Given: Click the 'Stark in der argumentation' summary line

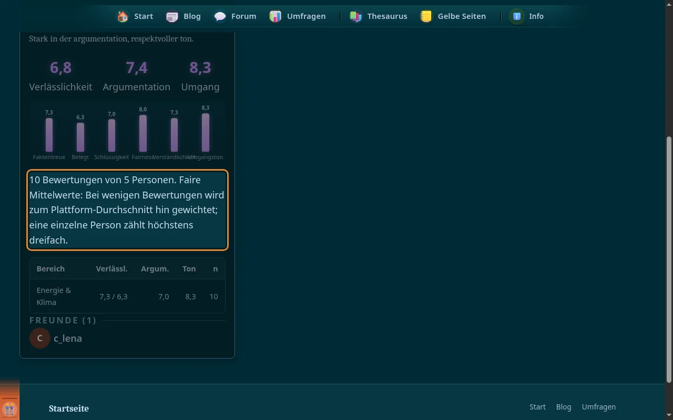Looking at the screenshot, I should tap(111, 39).
